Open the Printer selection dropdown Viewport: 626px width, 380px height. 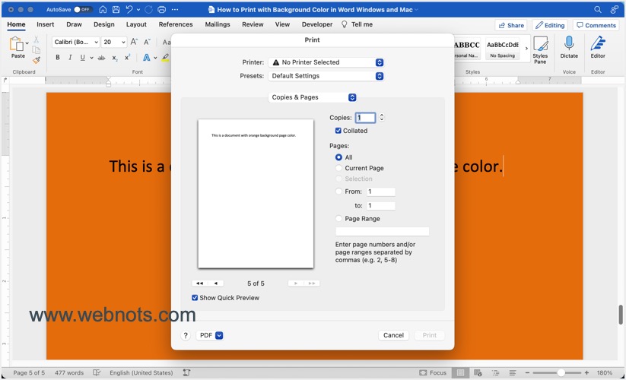pos(326,62)
